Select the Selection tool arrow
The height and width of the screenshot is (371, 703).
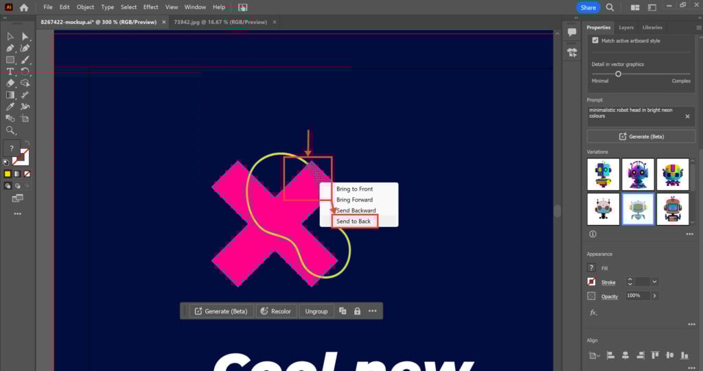pyautogui.click(x=10, y=36)
